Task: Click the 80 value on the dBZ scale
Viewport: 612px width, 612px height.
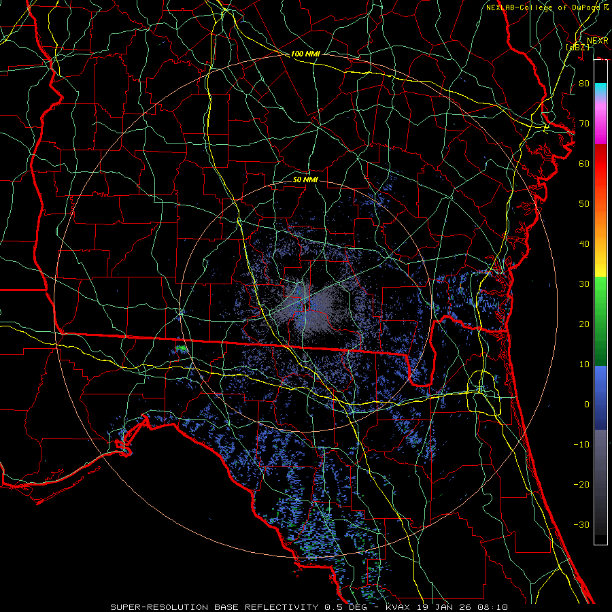Action: point(584,83)
